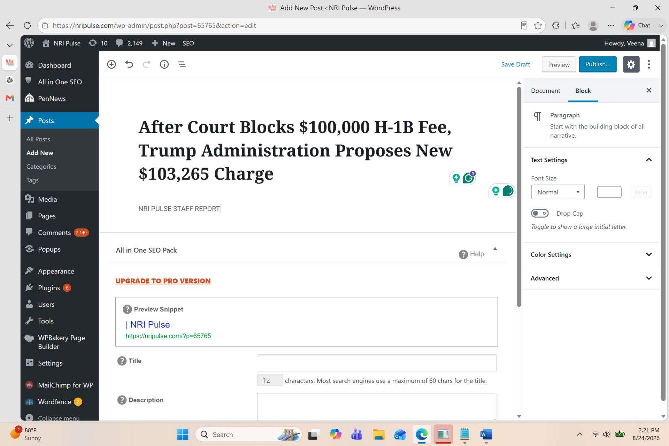Collapse the Text Settings section

[649, 160]
